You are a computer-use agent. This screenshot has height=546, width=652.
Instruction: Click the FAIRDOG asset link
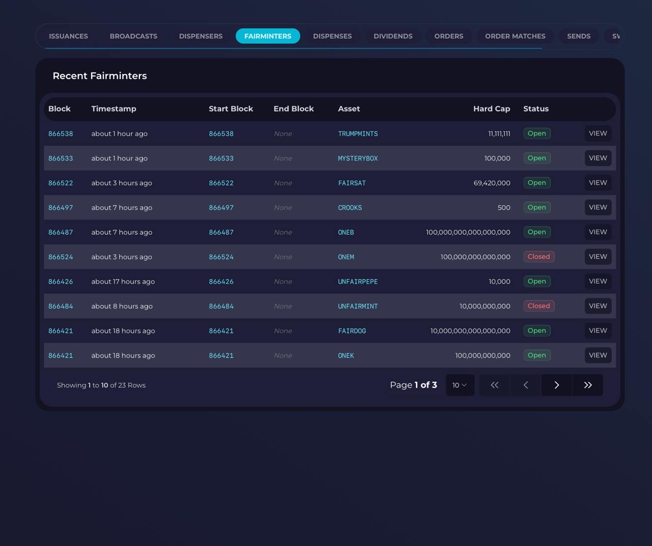[x=352, y=331]
